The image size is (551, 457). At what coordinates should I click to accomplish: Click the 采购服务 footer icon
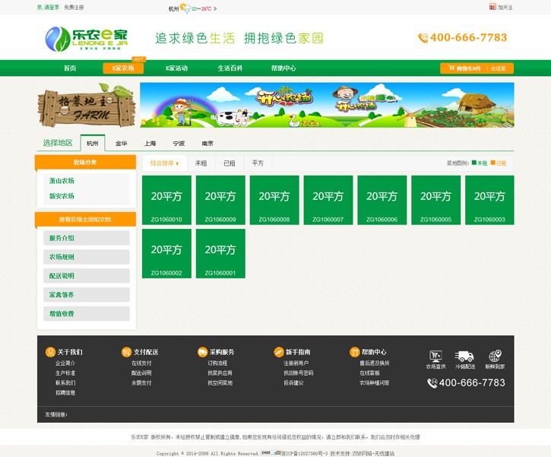(202, 352)
